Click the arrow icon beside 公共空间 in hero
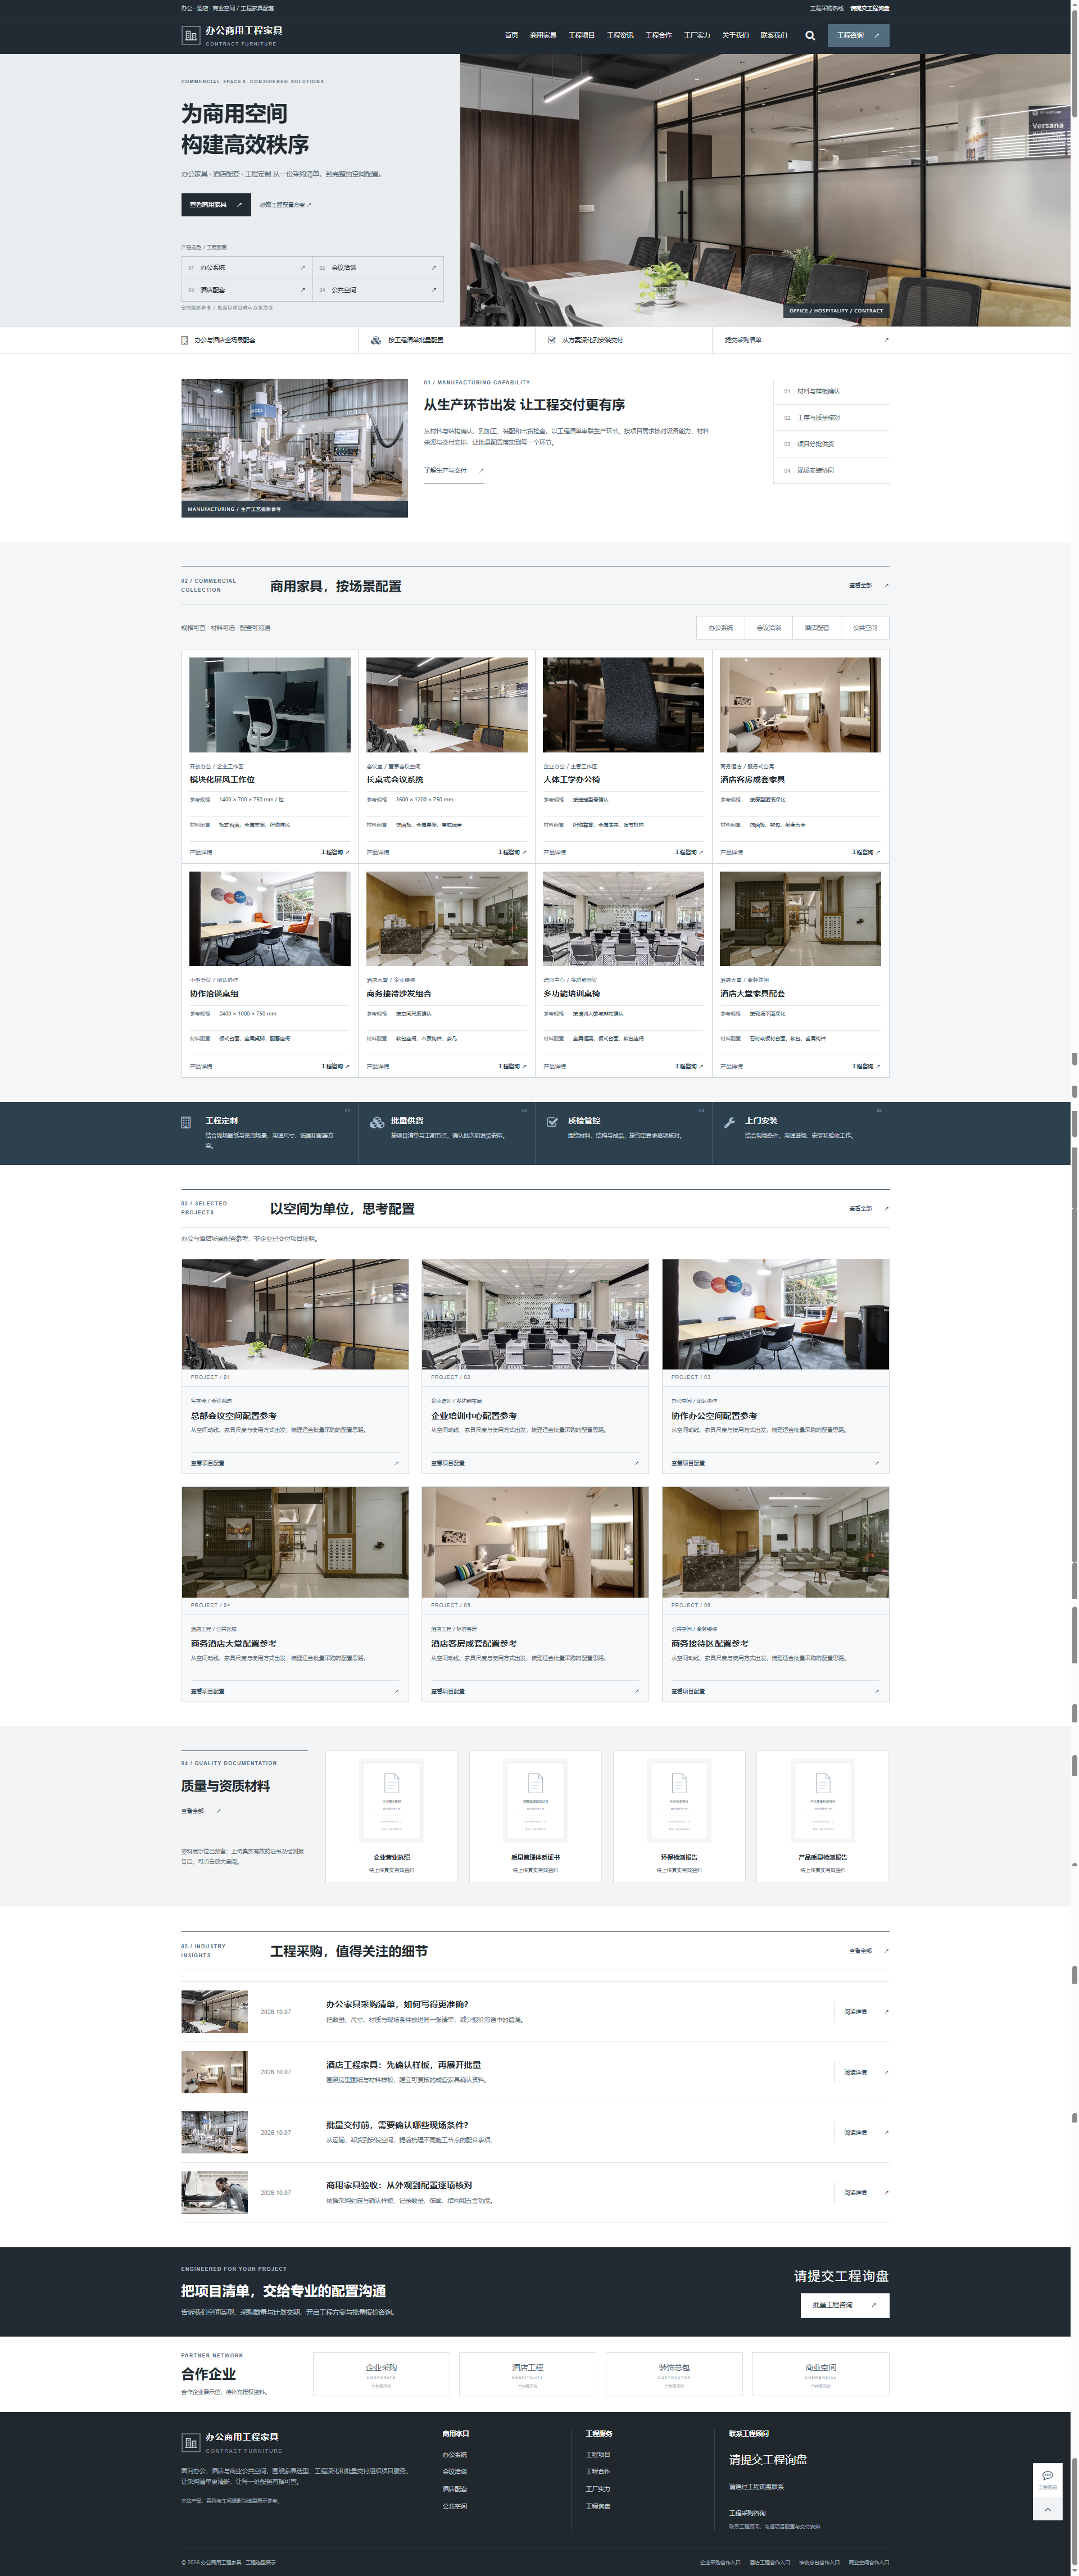 coord(434,290)
